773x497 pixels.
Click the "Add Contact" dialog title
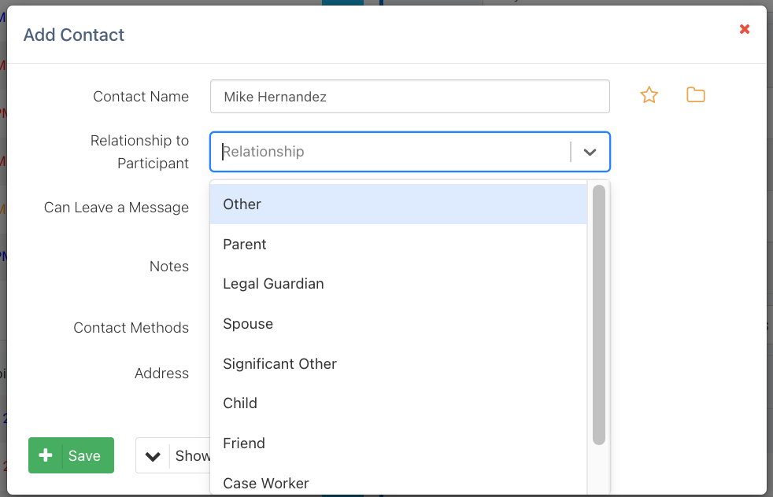click(x=74, y=35)
